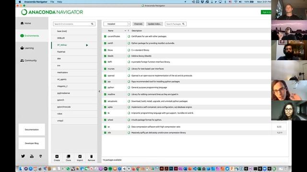Click the magnifier in Search Packages box
Screen dimensions: 307x172
coord(183,24)
